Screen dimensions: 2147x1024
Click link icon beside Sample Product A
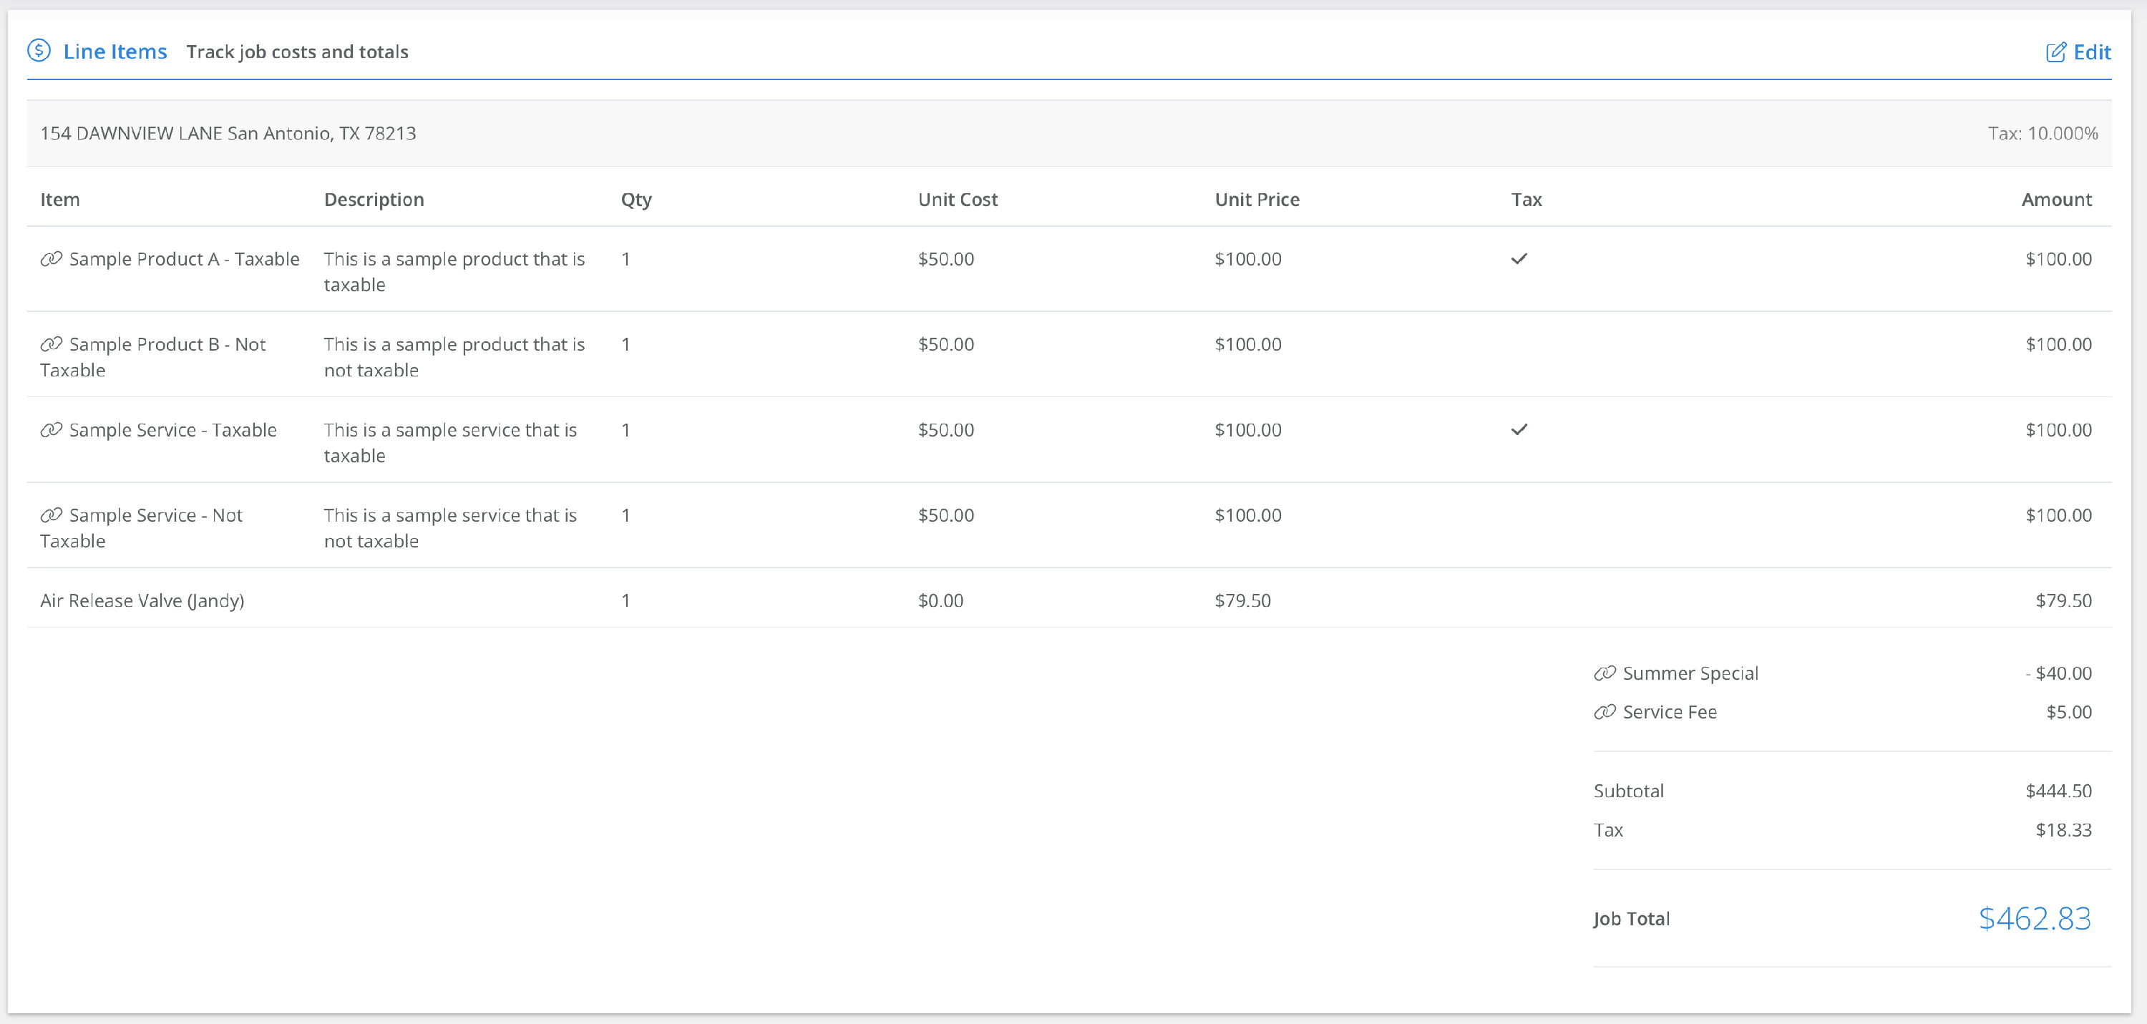(52, 259)
